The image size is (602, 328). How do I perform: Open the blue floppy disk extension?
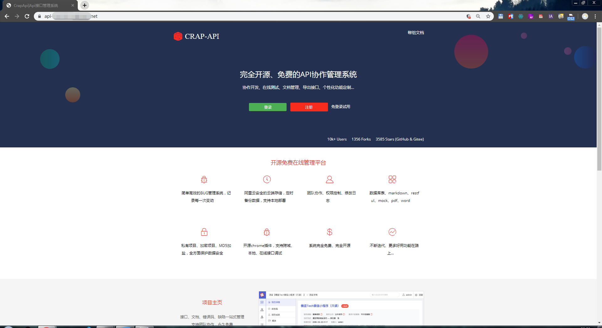click(501, 16)
